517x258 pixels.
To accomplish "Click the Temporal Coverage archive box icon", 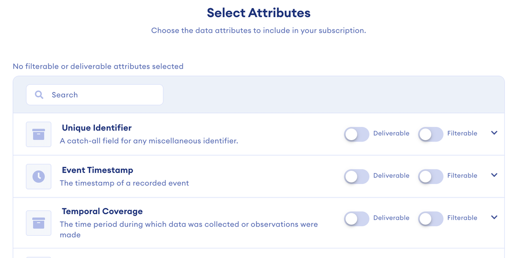I will pyautogui.click(x=39, y=223).
